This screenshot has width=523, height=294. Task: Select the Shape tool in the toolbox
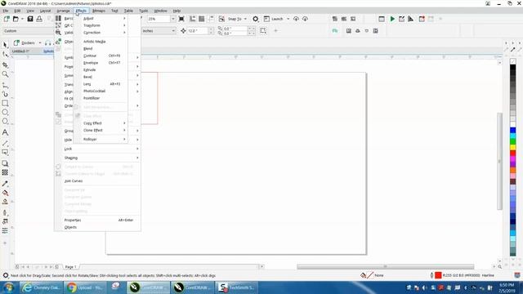5,54
